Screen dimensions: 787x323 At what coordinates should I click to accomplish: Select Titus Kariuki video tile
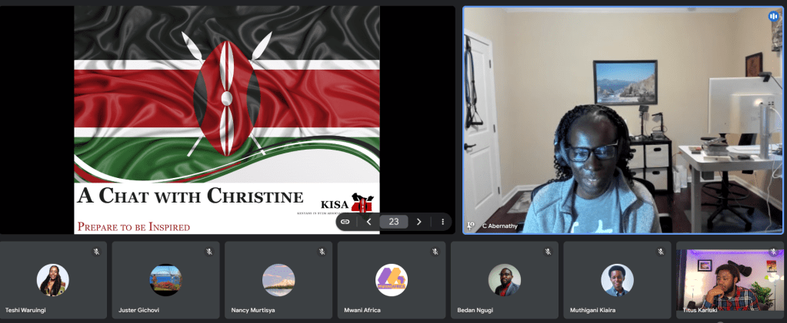(x=730, y=280)
